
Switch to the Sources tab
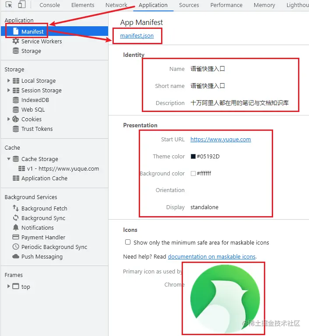coord(189,5)
